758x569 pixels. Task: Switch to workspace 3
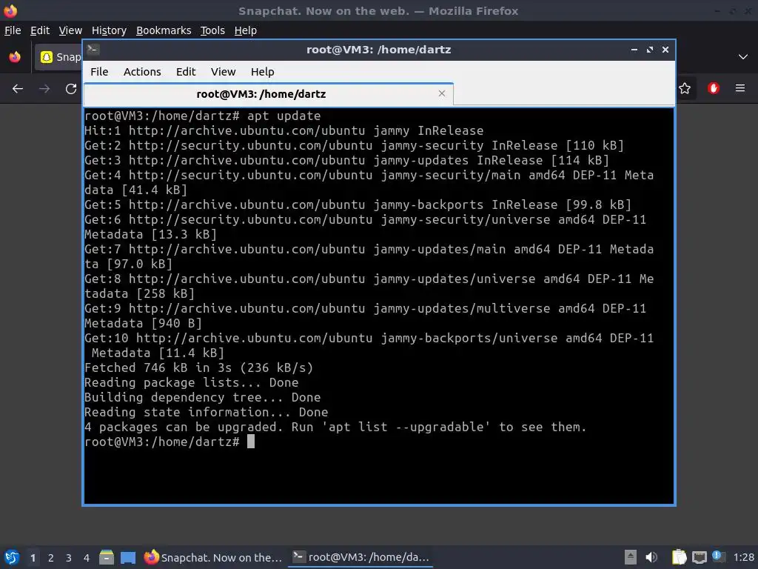pos(69,558)
